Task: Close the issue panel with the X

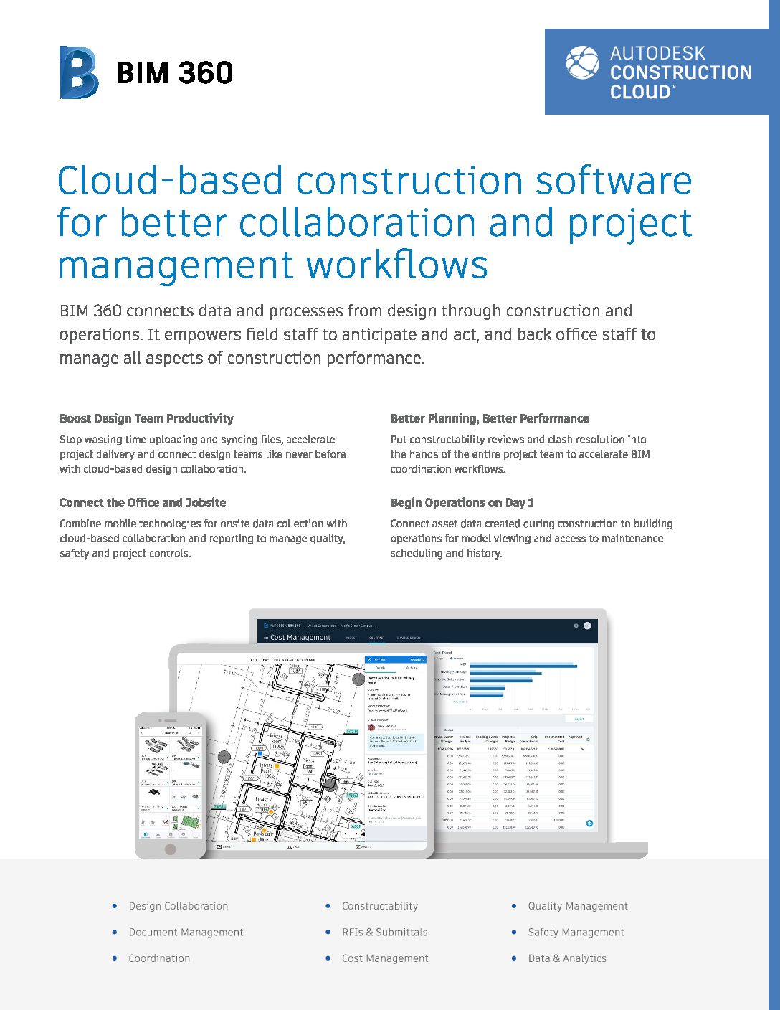Action: [369, 659]
